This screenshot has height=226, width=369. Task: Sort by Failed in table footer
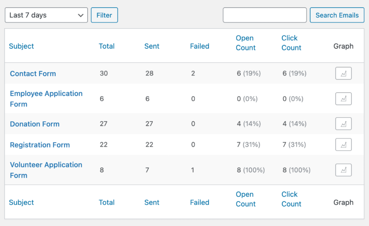click(200, 203)
